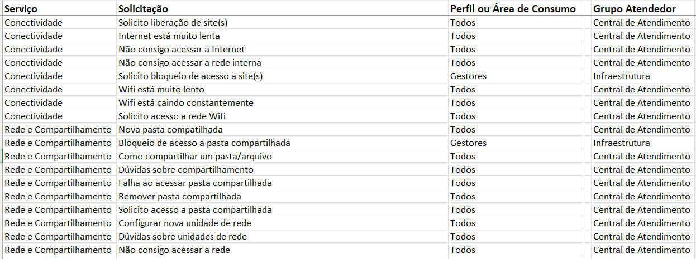696x259 pixels.
Task: Select the "Nova pasta compatilhada" cell
Action: point(170,130)
